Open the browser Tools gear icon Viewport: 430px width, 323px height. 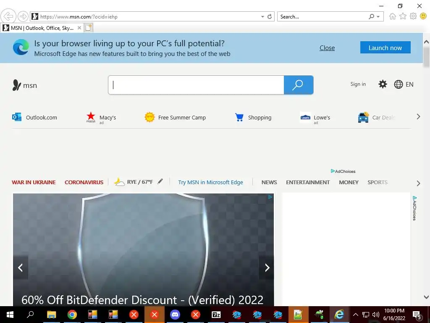(x=413, y=16)
